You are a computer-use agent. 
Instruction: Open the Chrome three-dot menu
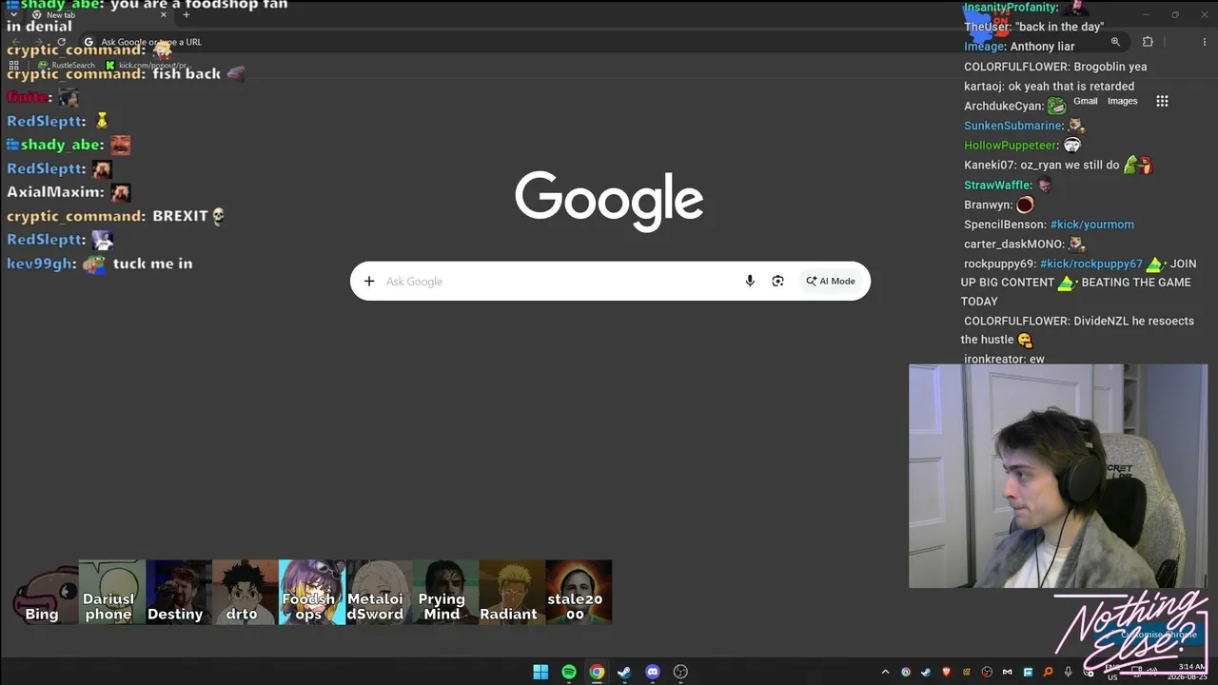(1203, 42)
